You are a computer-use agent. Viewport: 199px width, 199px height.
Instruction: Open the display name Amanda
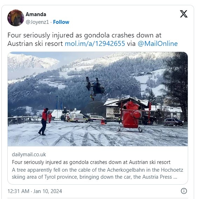pyautogui.click(x=36, y=14)
